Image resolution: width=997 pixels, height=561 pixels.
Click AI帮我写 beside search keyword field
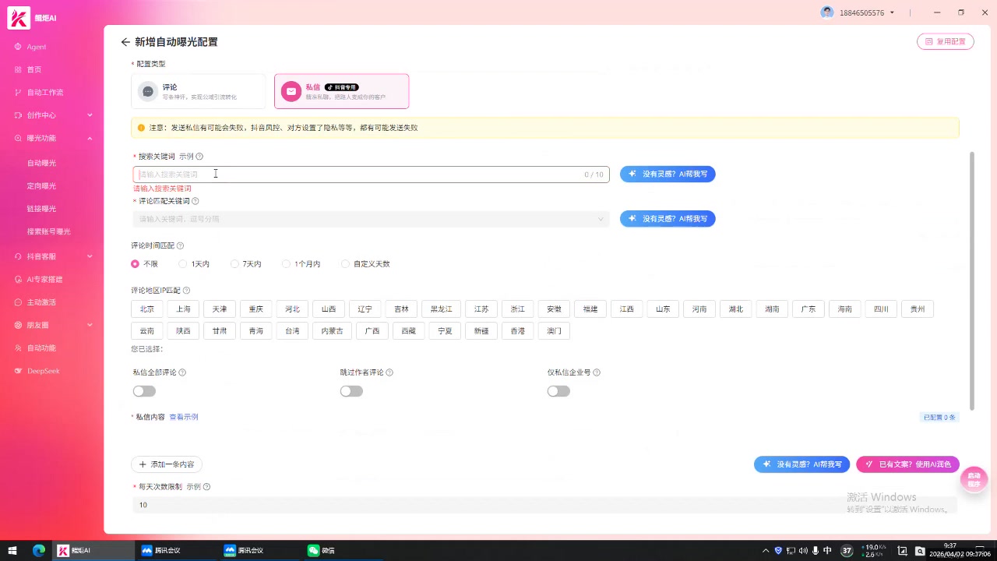pos(668,175)
